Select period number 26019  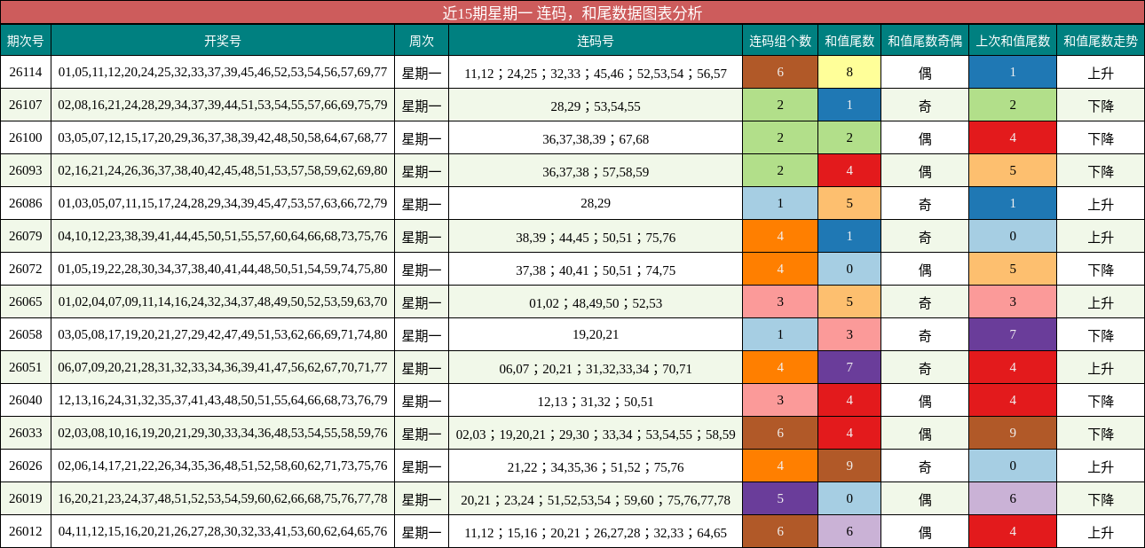(x=26, y=498)
